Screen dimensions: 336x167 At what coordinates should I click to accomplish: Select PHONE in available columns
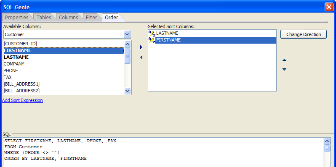(x=64, y=70)
